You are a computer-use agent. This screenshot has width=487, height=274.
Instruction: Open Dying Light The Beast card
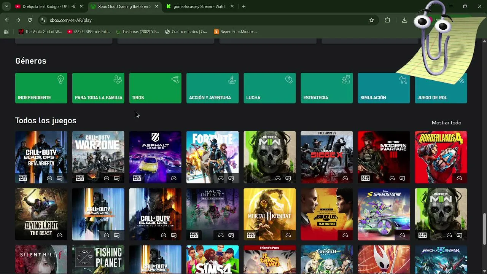(x=41, y=214)
